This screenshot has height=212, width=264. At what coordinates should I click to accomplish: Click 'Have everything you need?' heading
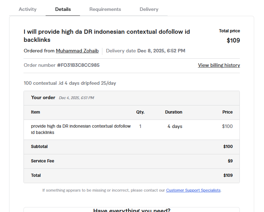[131, 210]
